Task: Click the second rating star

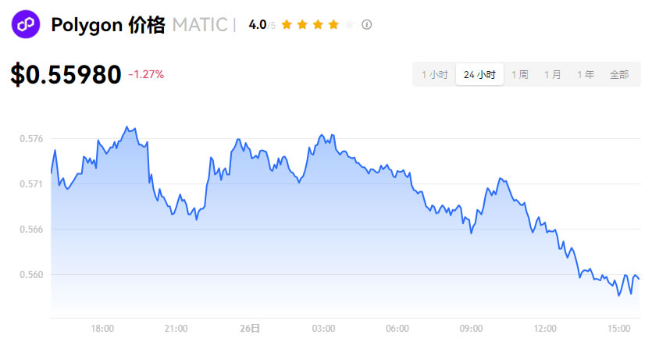Action: point(302,25)
